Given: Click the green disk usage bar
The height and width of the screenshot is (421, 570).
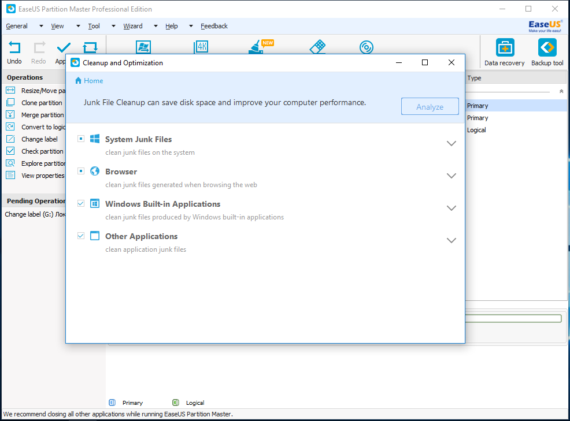Looking at the screenshot, I should [x=513, y=319].
